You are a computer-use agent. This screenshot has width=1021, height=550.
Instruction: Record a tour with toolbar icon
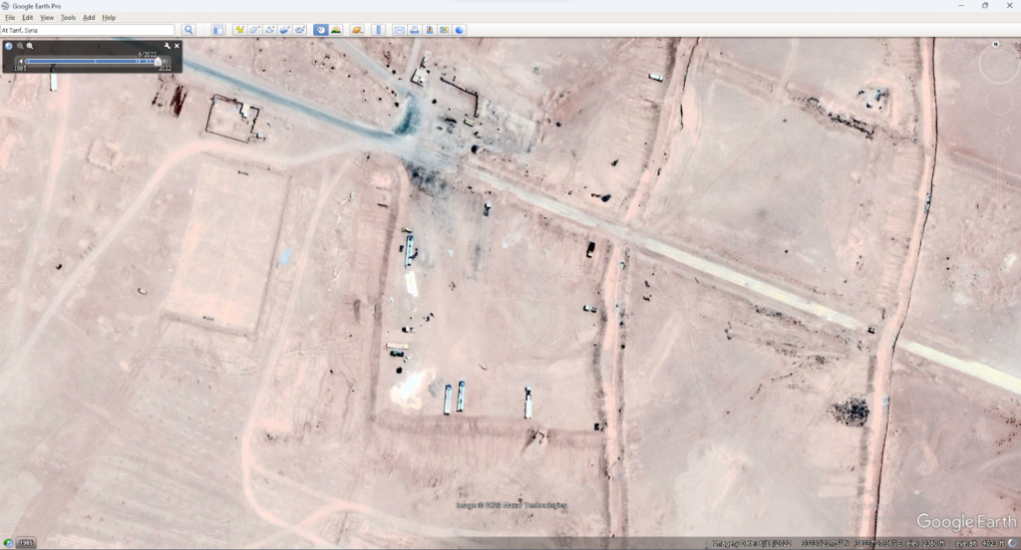tap(299, 30)
